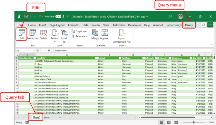Select cell "Burn Test PCBA"
216x125 pixels.
pyautogui.click(x=67, y=79)
